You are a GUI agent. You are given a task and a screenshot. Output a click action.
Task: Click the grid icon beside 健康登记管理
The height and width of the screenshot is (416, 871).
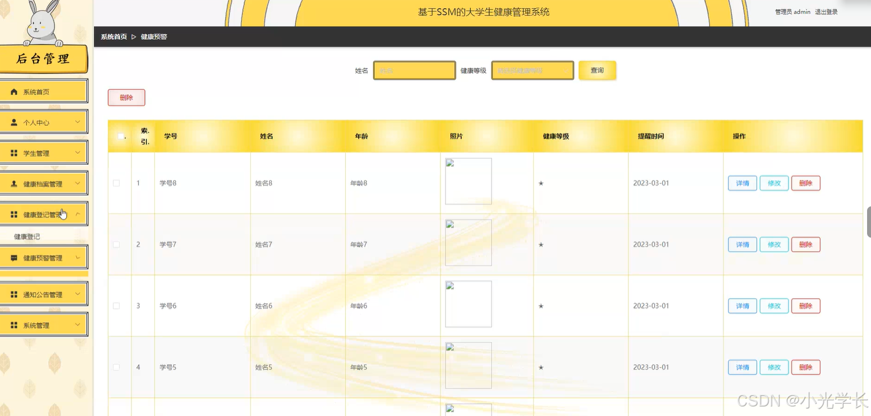coord(14,215)
